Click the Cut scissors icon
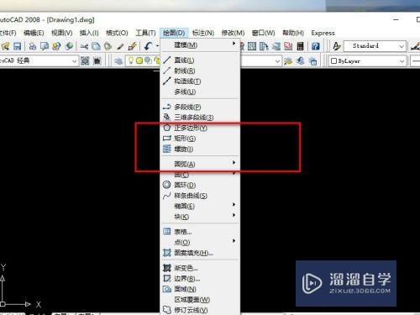Screen dimensions: 420x315 pos(84,46)
